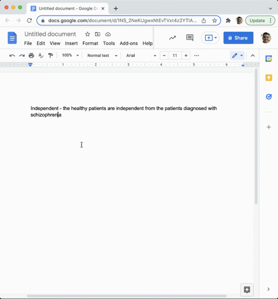Open Google Keep from the side panel

tap(269, 78)
